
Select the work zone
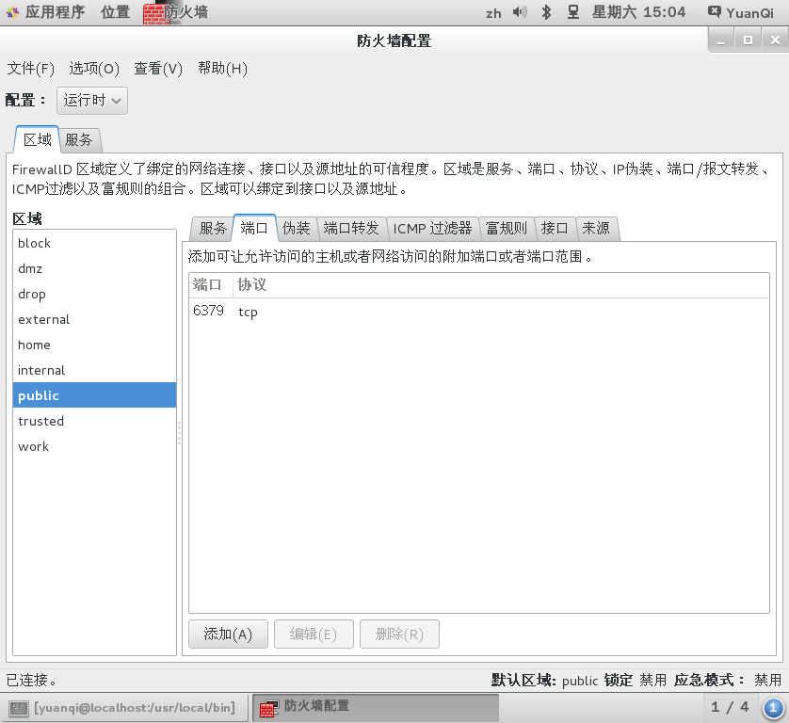coord(94,446)
